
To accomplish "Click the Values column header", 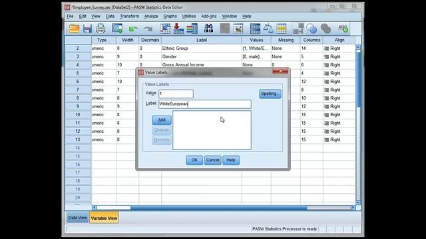I will (256, 40).
